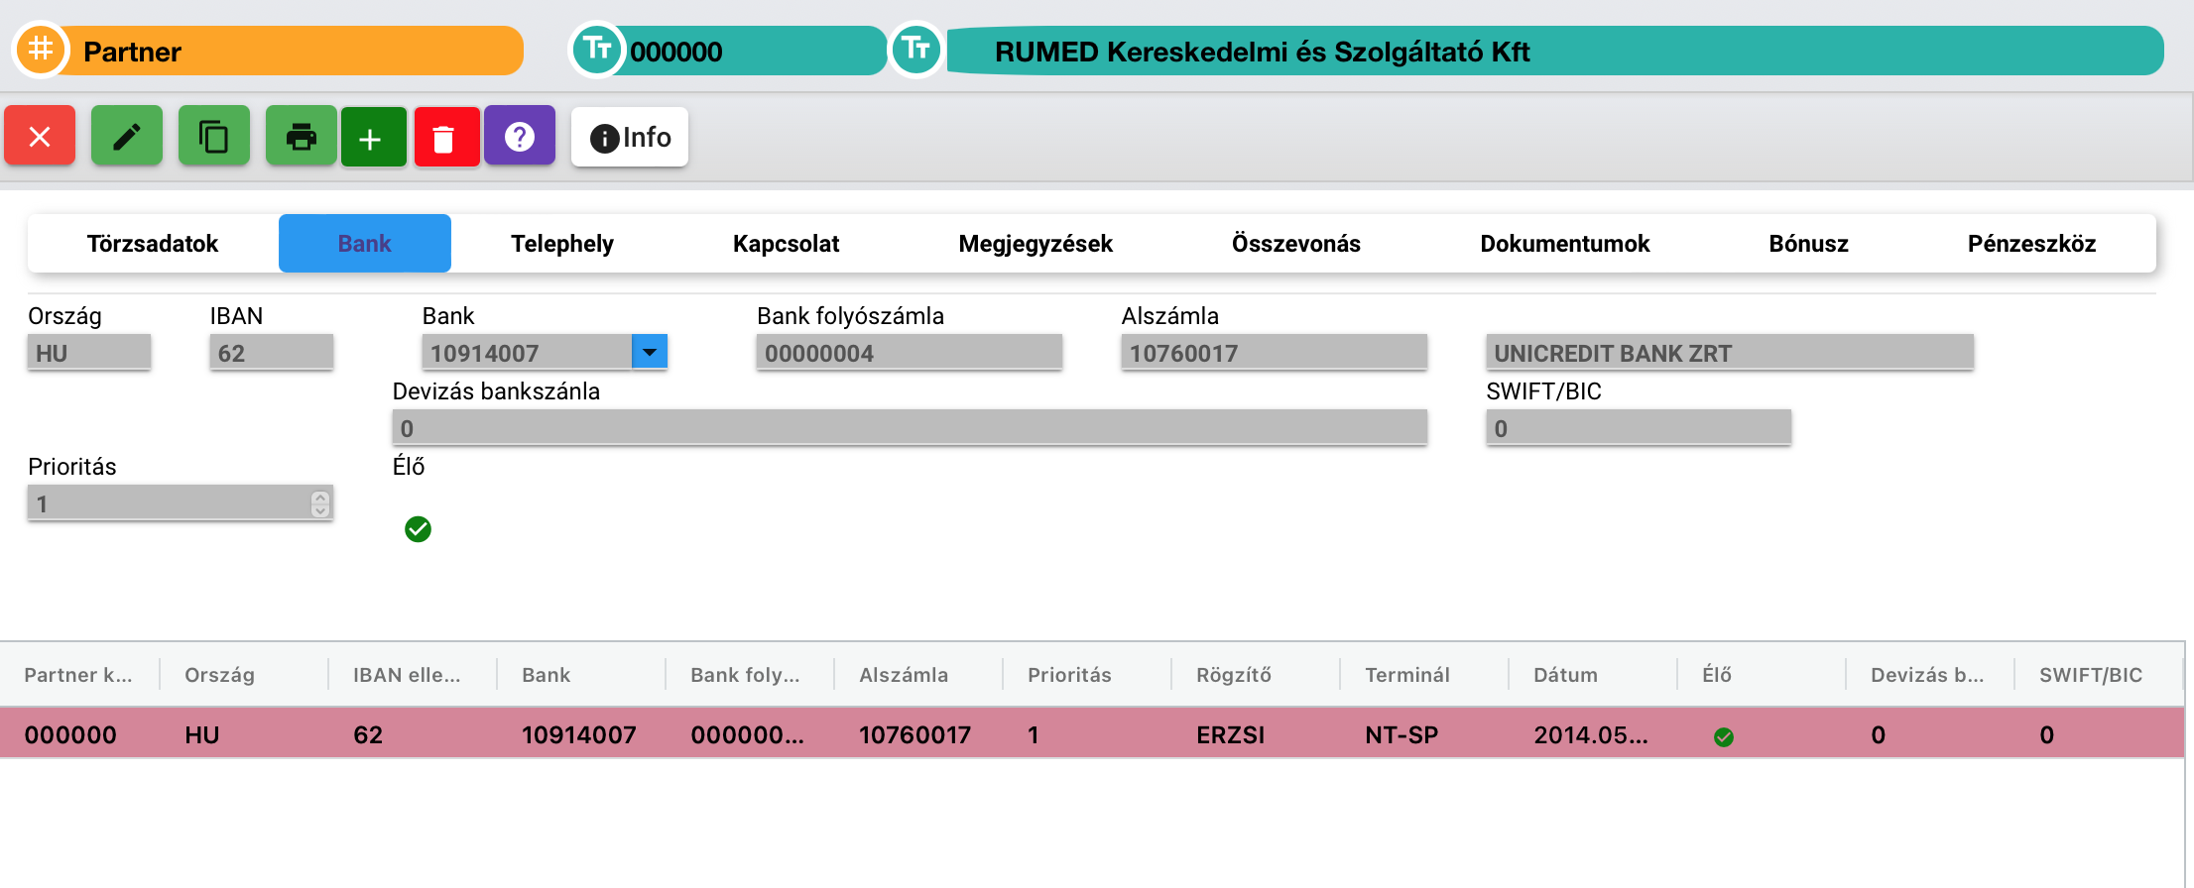Screen dimensions: 2194x888
Task: Click the red trash delete icon
Action: click(x=446, y=138)
